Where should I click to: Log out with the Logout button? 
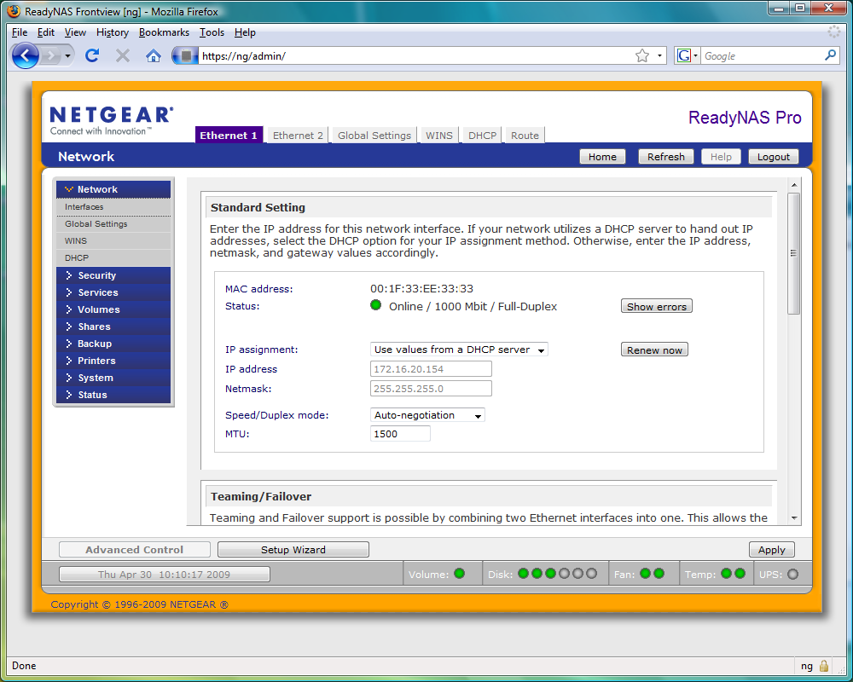773,157
